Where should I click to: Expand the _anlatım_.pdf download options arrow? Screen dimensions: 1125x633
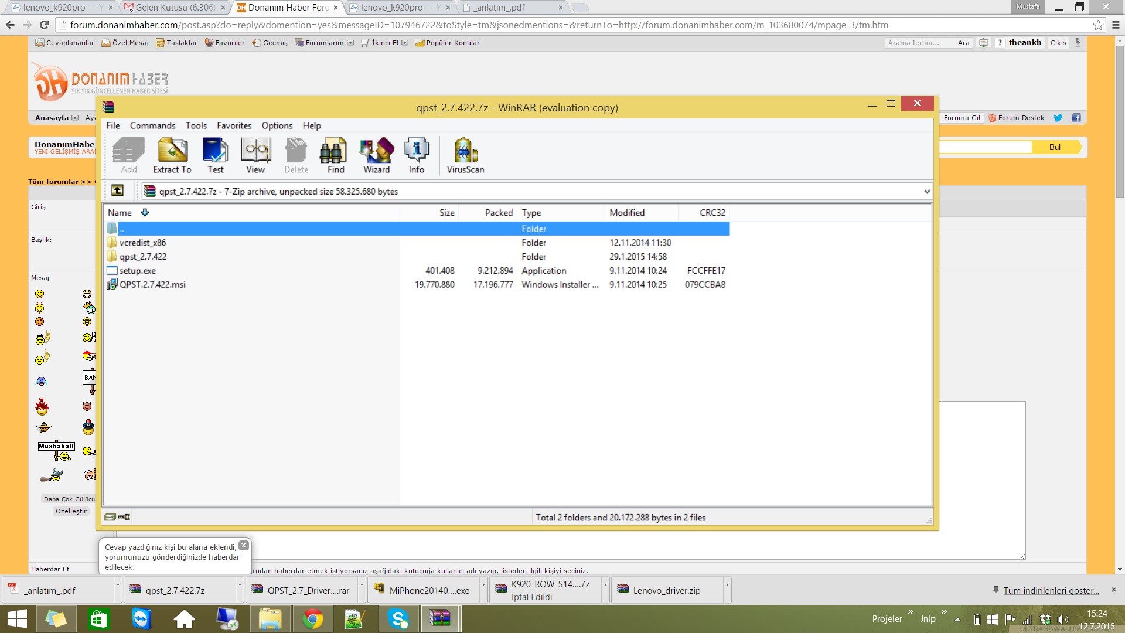click(118, 584)
